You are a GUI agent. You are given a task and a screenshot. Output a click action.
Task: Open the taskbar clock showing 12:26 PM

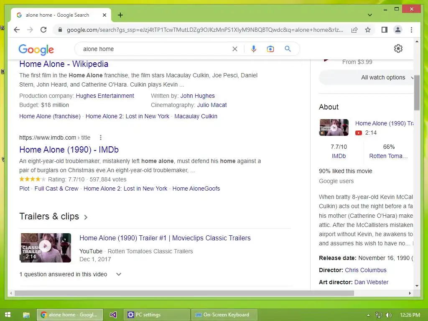tap(410, 315)
